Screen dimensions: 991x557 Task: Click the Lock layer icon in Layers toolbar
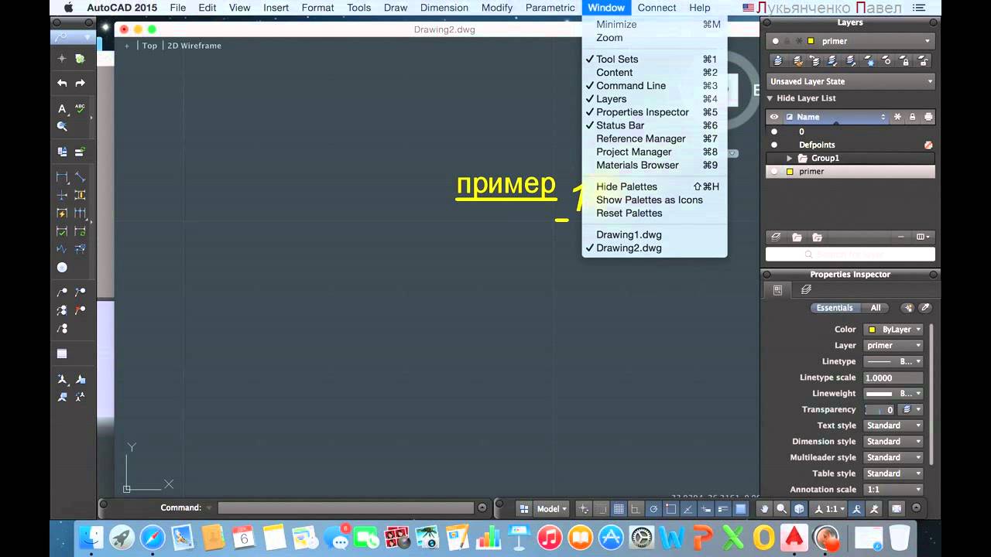tap(904, 60)
